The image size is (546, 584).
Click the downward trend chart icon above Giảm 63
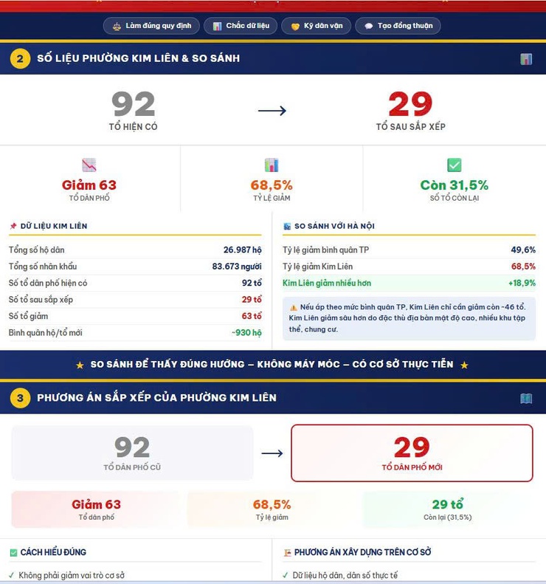click(x=89, y=165)
